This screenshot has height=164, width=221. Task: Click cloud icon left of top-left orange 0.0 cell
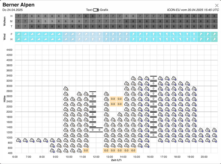pyautogui.click(x=106, y=99)
